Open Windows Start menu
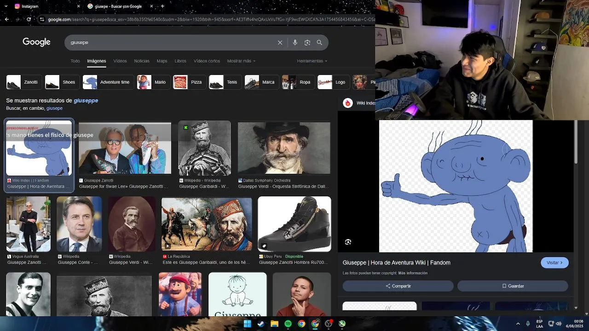This screenshot has width=589, height=331. (247, 324)
